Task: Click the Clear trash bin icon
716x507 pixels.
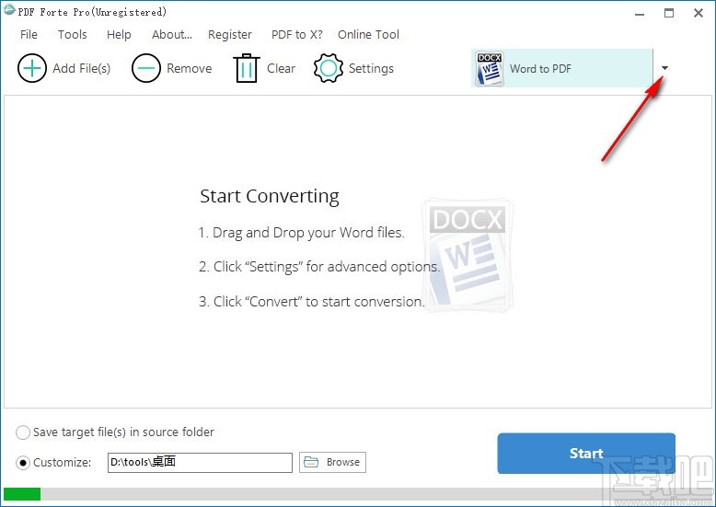Action: click(x=247, y=68)
